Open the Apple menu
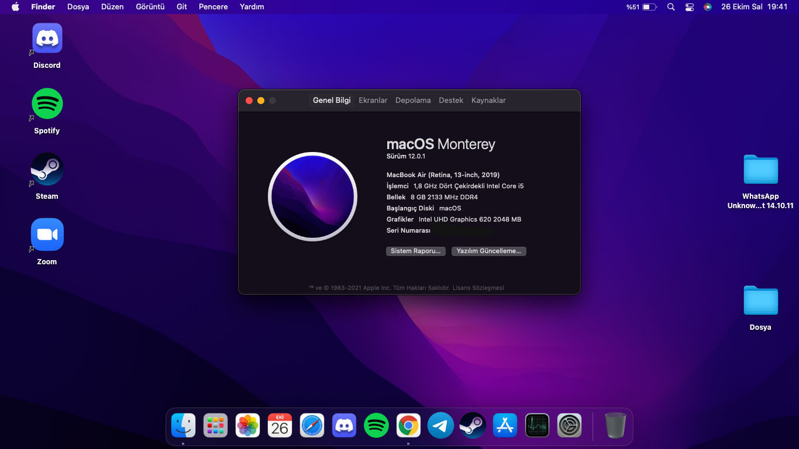799x449 pixels. click(15, 7)
